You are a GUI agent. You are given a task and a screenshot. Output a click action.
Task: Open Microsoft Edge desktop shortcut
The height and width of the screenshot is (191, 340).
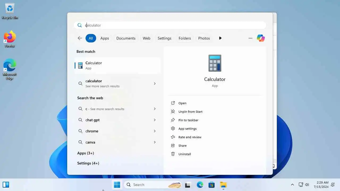(10, 69)
